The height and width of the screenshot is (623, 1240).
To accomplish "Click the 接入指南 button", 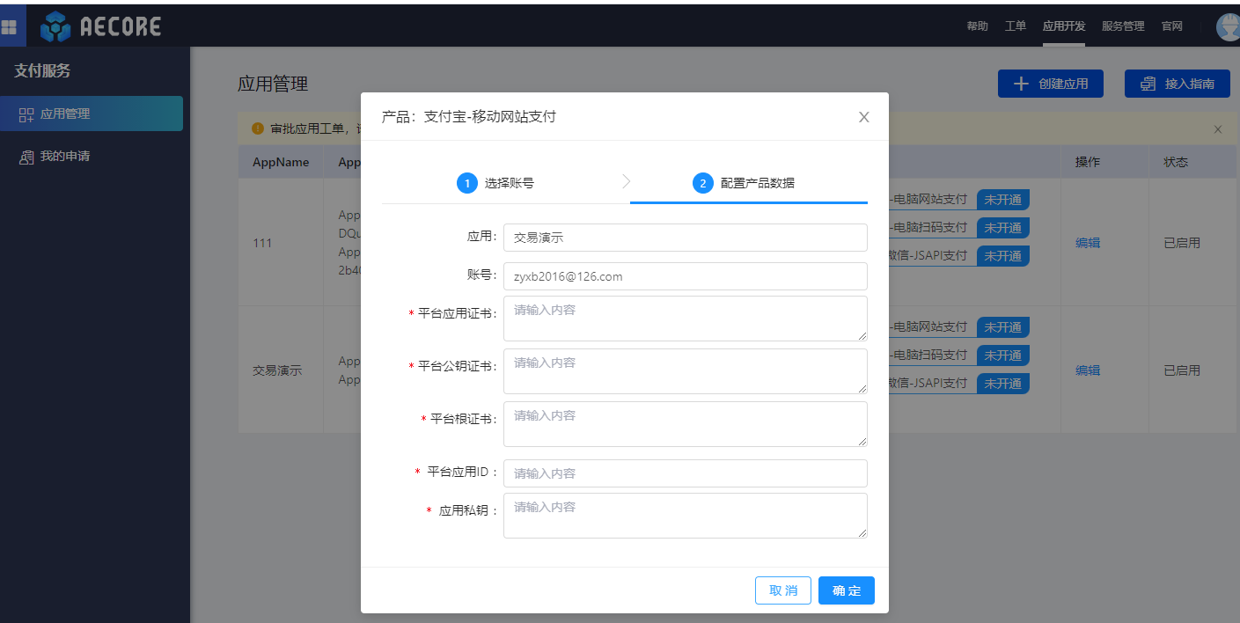I will point(1177,84).
